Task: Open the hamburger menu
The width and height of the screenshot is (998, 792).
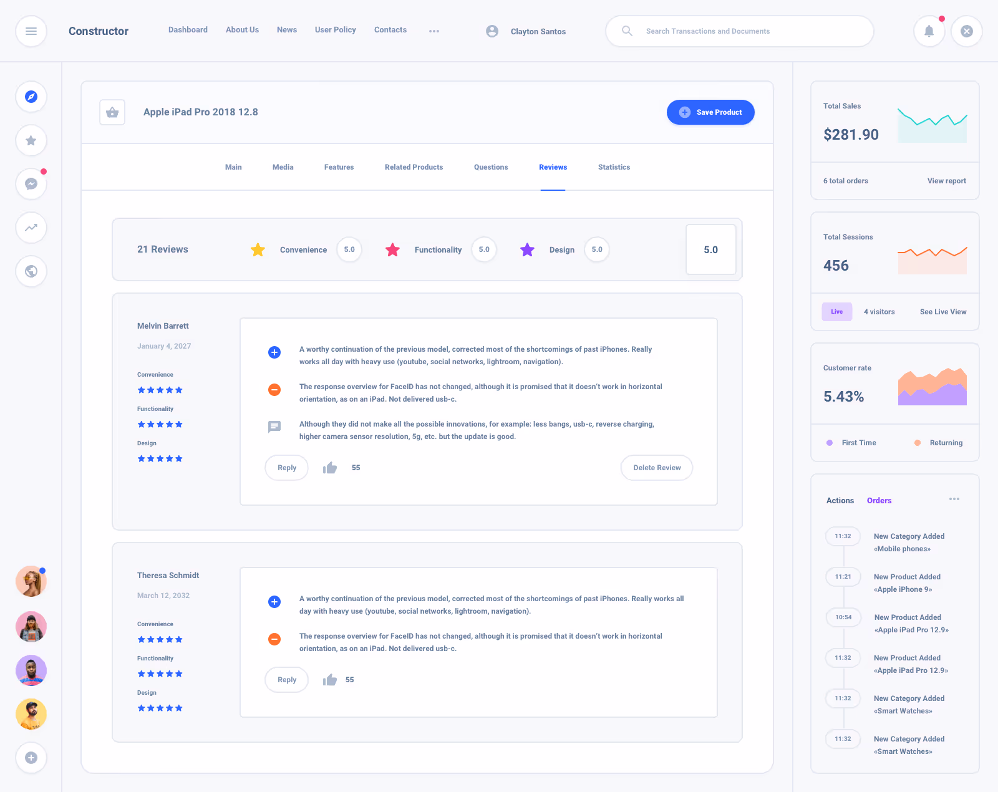Action: (31, 31)
